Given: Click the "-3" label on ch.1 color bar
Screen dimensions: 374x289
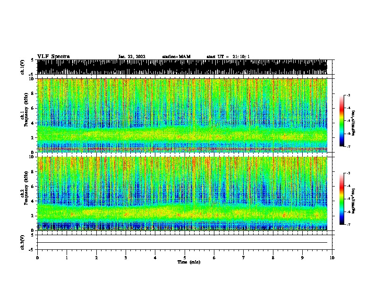Looking at the screenshot, I should (348, 95).
